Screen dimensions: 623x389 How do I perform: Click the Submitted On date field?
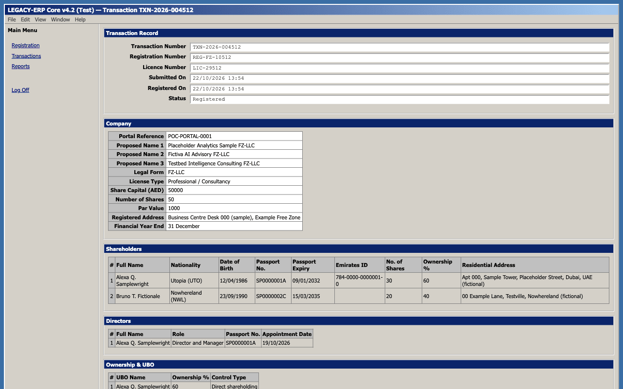tap(400, 78)
